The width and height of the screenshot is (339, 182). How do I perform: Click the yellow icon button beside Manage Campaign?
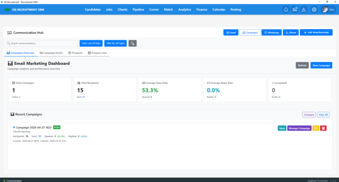(316, 128)
